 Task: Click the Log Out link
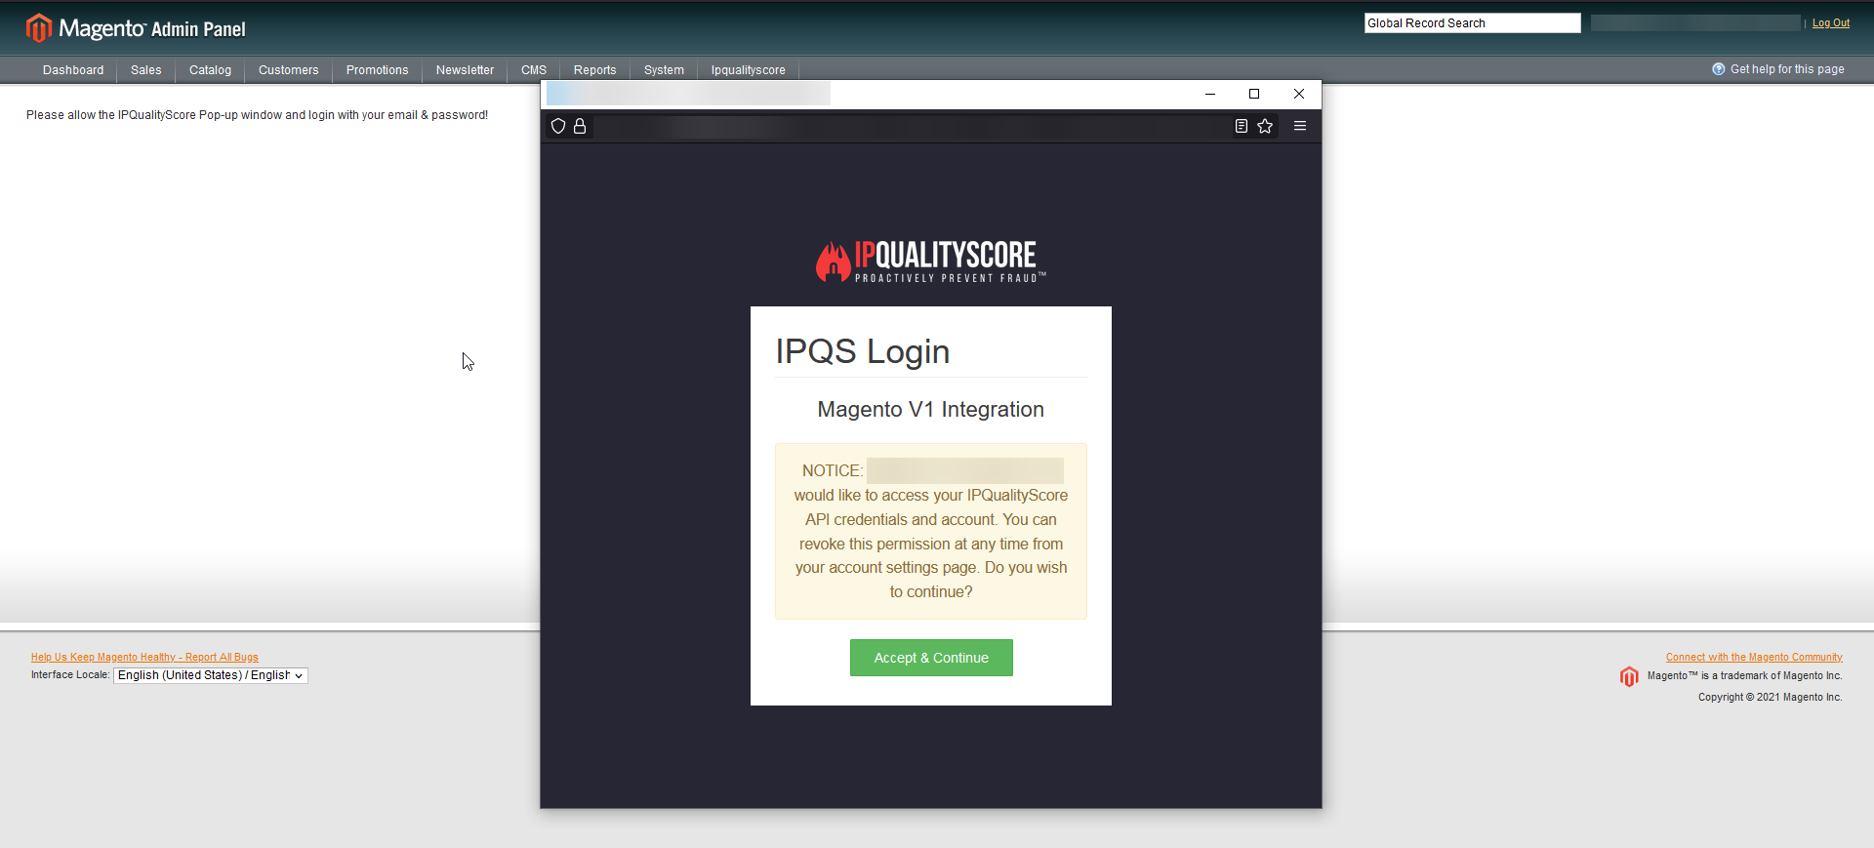click(1831, 23)
